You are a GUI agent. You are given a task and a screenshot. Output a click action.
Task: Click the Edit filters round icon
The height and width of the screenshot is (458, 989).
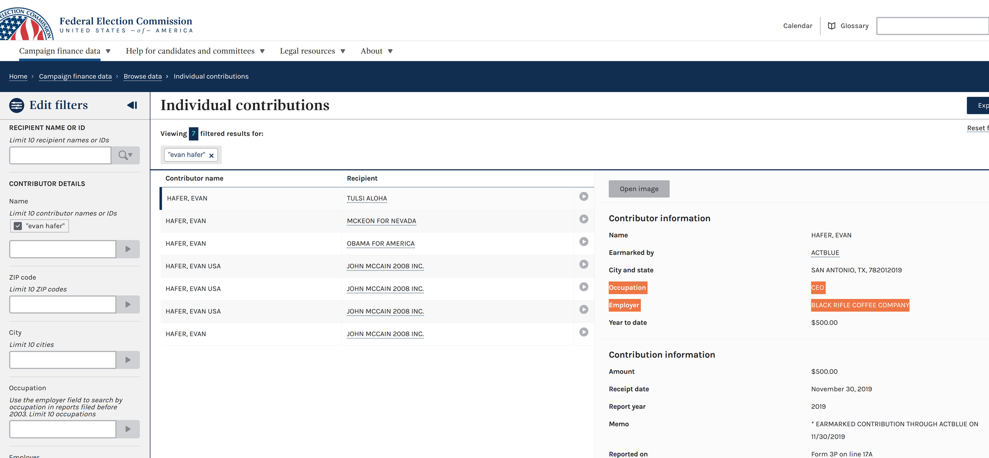point(17,105)
